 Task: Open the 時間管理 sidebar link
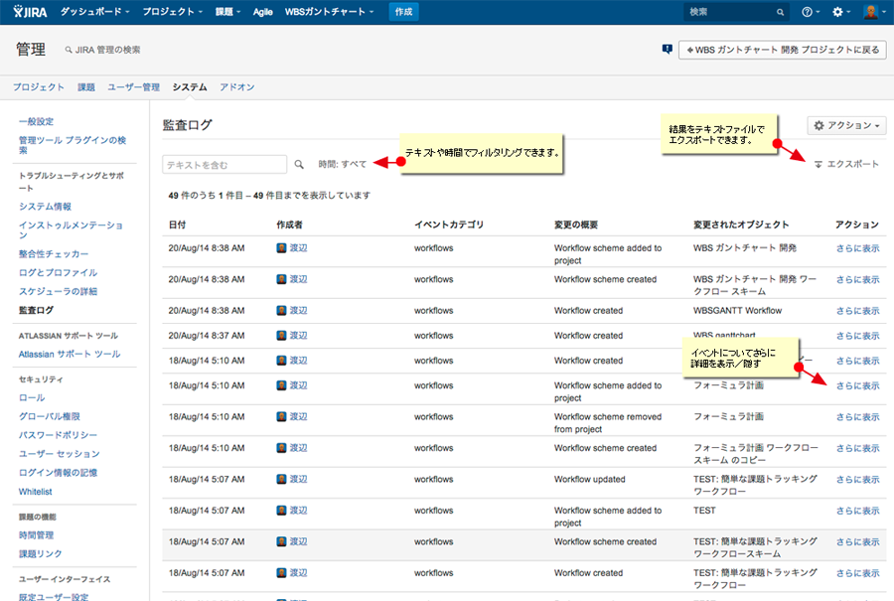pos(36,534)
